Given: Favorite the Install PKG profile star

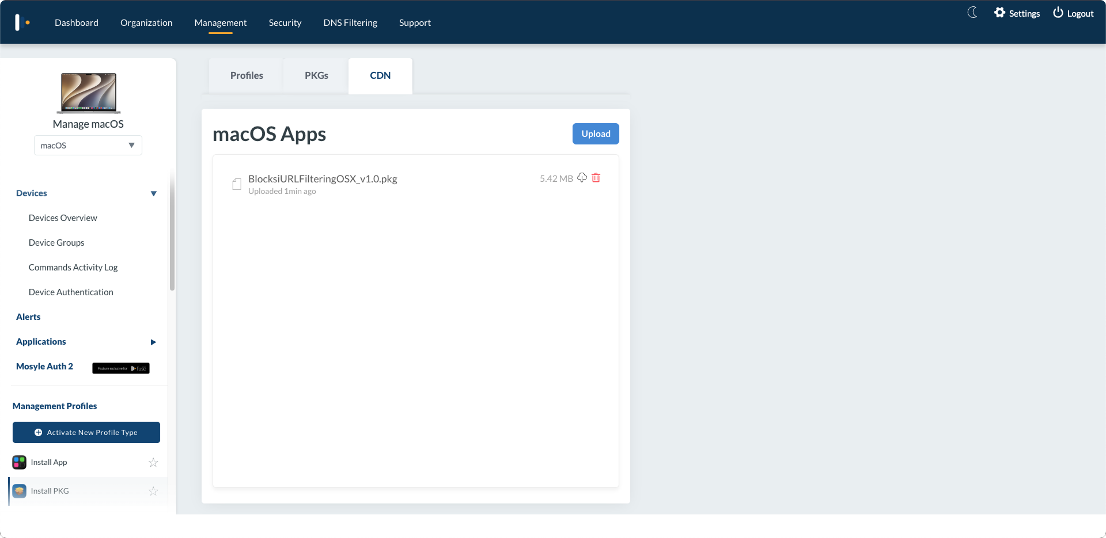Looking at the screenshot, I should coord(153,491).
